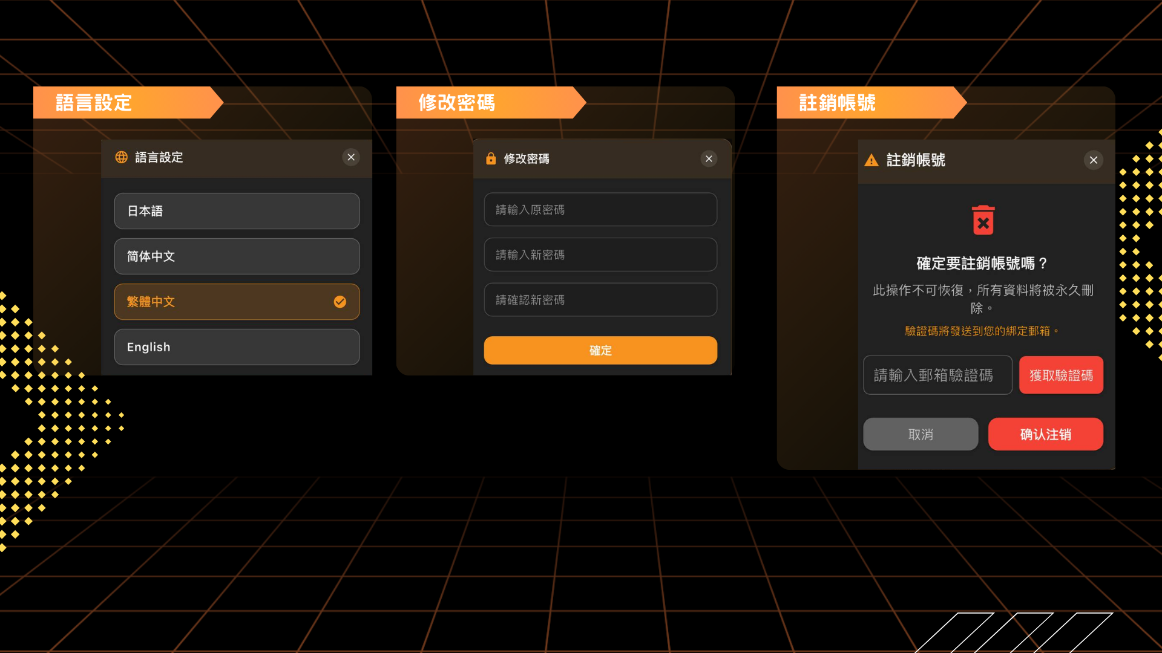Click the orange checkmark on 繁體中文

(340, 302)
